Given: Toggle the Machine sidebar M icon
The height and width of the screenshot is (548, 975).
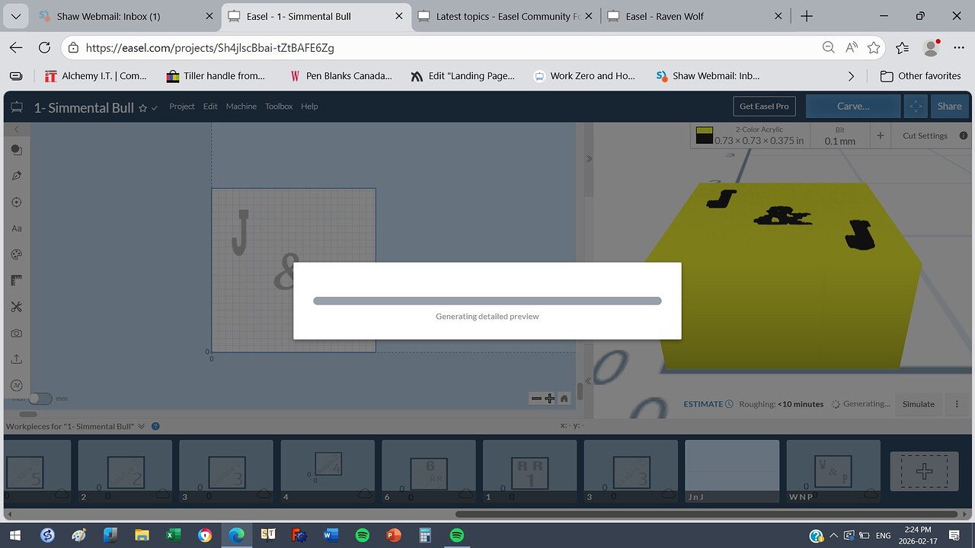Looking at the screenshot, I should click(x=16, y=384).
